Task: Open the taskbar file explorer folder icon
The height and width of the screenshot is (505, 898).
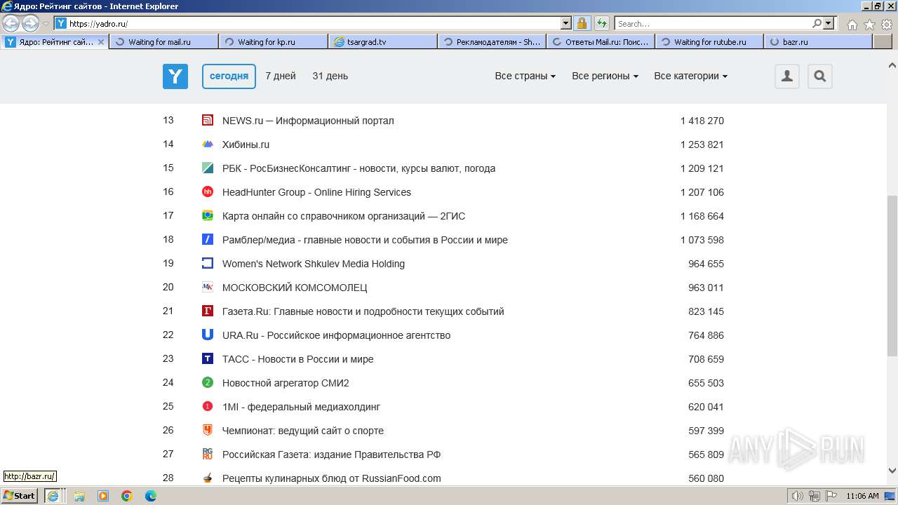Action: coord(79,496)
